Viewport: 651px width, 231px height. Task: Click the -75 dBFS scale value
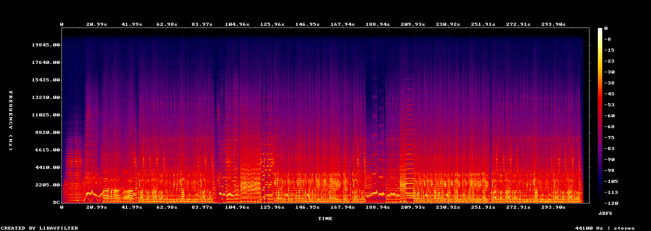coord(608,137)
